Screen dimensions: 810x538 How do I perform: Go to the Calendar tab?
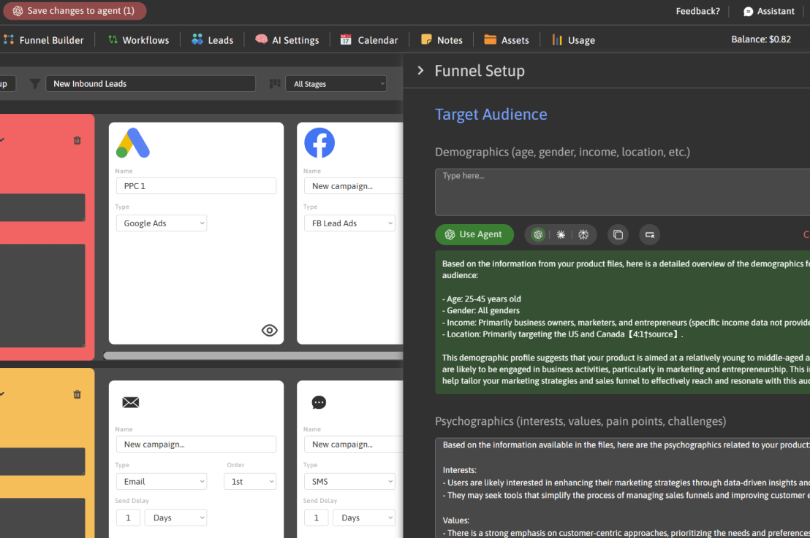tap(369, 40)
